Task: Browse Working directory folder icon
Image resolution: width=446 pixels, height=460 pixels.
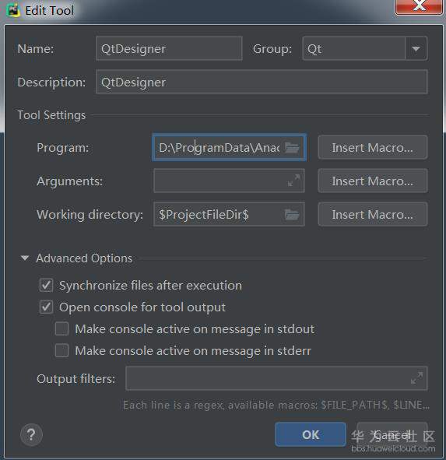Action: [x=292, y=215]
